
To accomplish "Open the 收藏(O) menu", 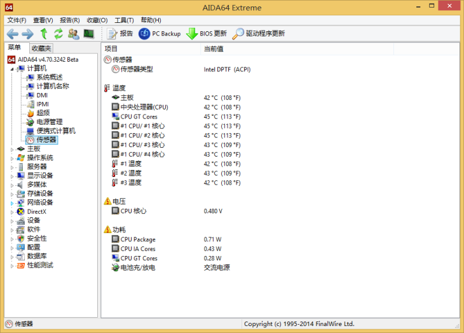I will [97, 20].
